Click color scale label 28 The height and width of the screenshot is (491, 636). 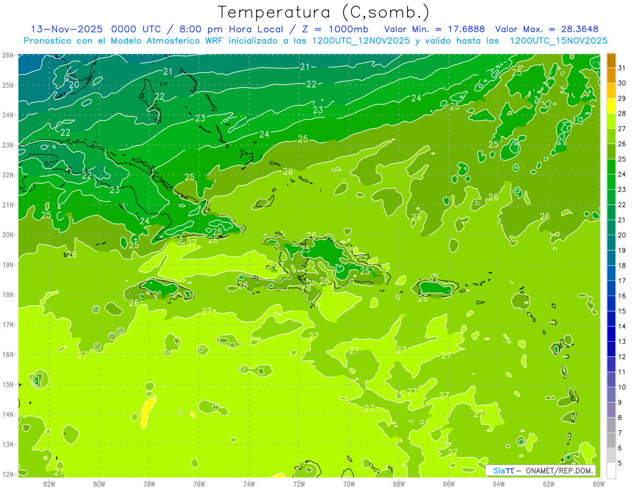tap(622, 113)
